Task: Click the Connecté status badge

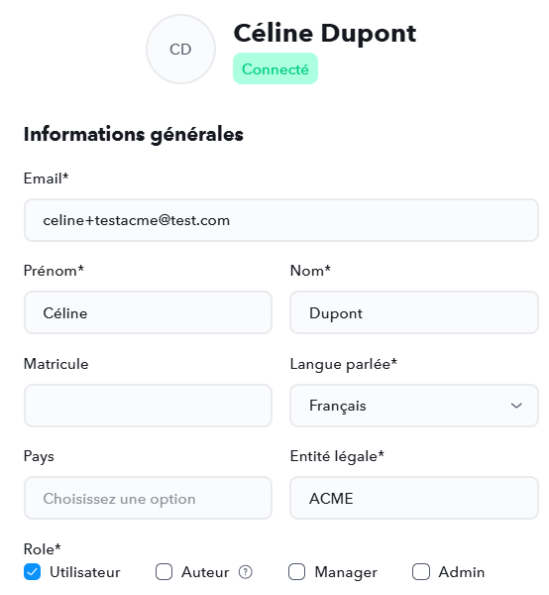Action: [x=275, y=68]
